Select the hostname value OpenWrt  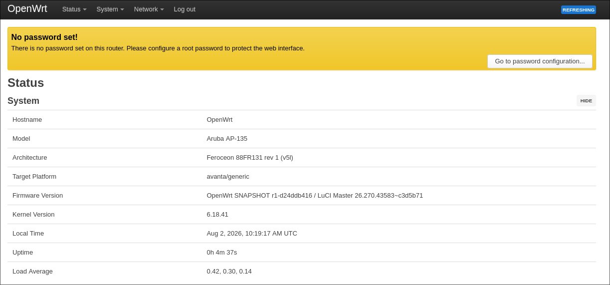click(x=219, y=120)
